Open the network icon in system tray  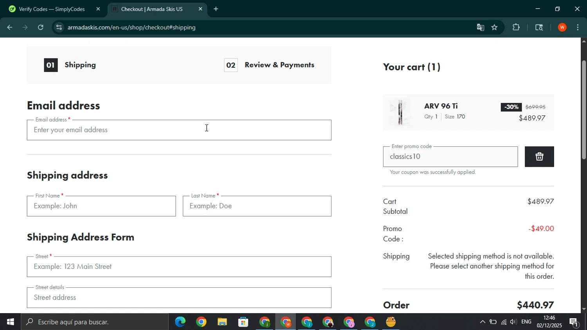click(504, 322)
